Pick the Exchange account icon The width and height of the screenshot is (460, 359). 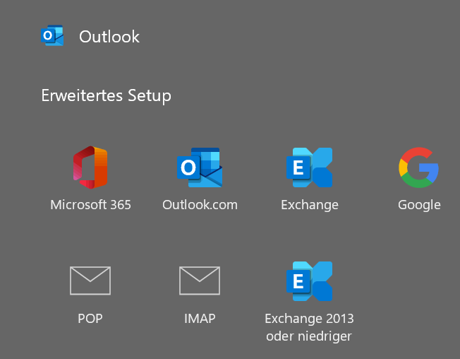pyautogui.click(x=309, y=167)
